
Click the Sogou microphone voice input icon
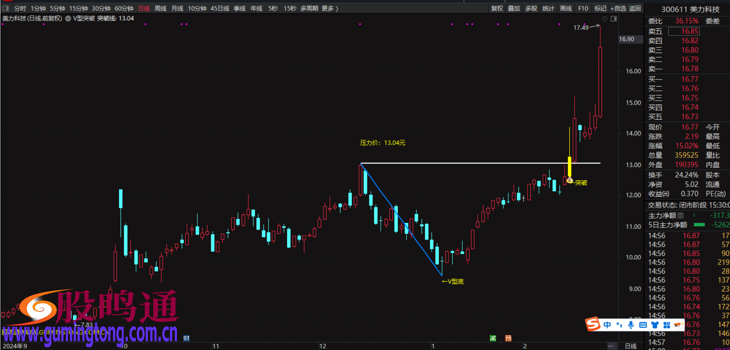631,325
